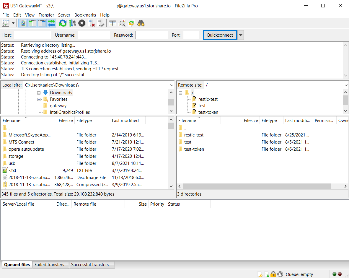The height and width of the screenshot is (278, 349).
Task: Click the magnifying glass toolbar icon
Action: (x=122, y=23)
